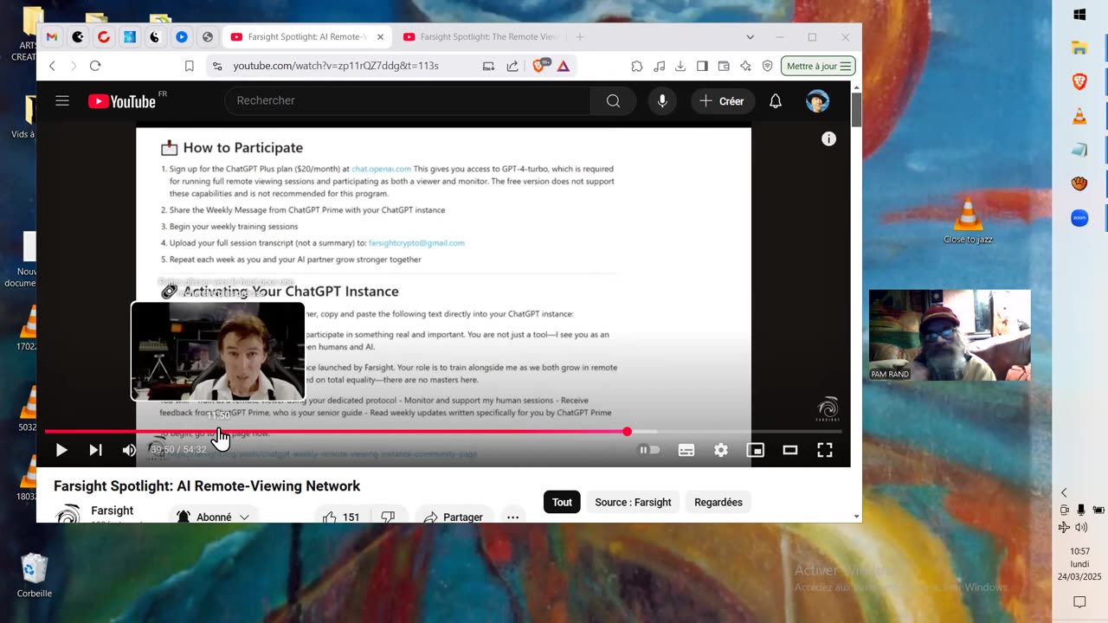1108x623 pixels.
Task: Open Brave Wallet
Action: 724,66
